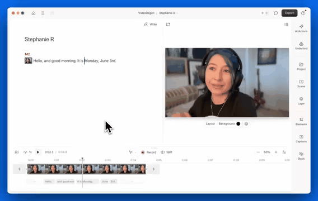Click the 'and good mor' word chip in the timeline
The width and height of the screenshot is (318, 201).
pyautogui.click(x=66, y=181)
